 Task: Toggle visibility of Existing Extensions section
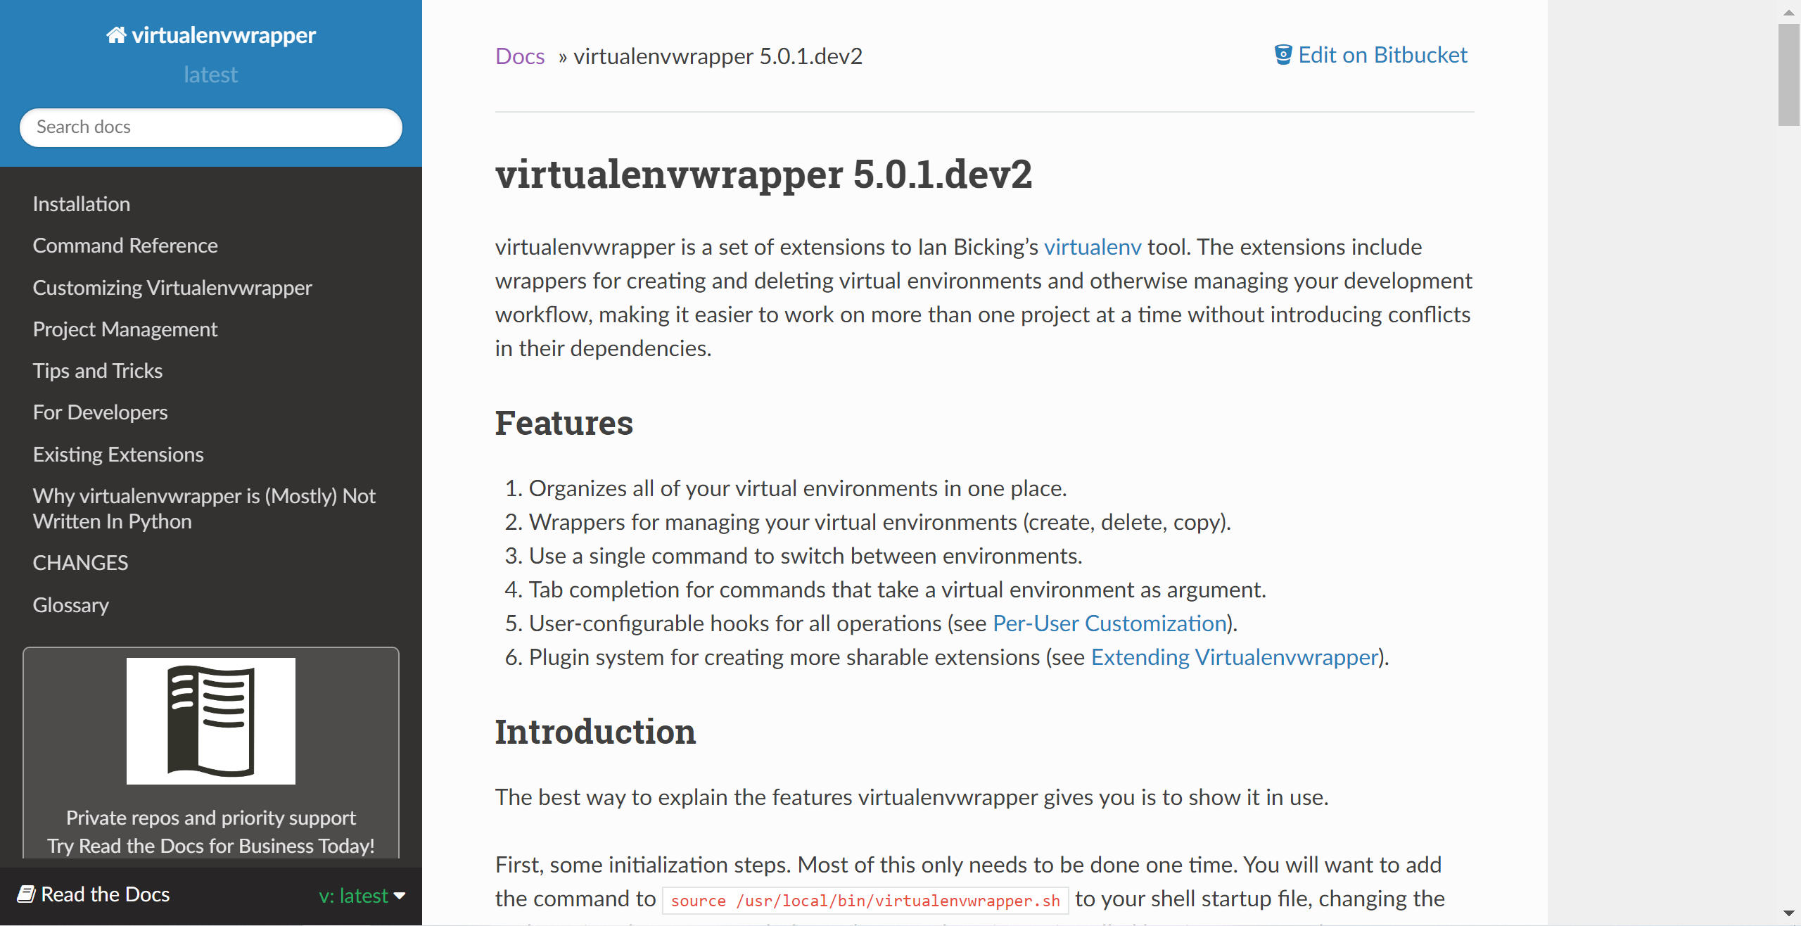click(x=118, y=454)
